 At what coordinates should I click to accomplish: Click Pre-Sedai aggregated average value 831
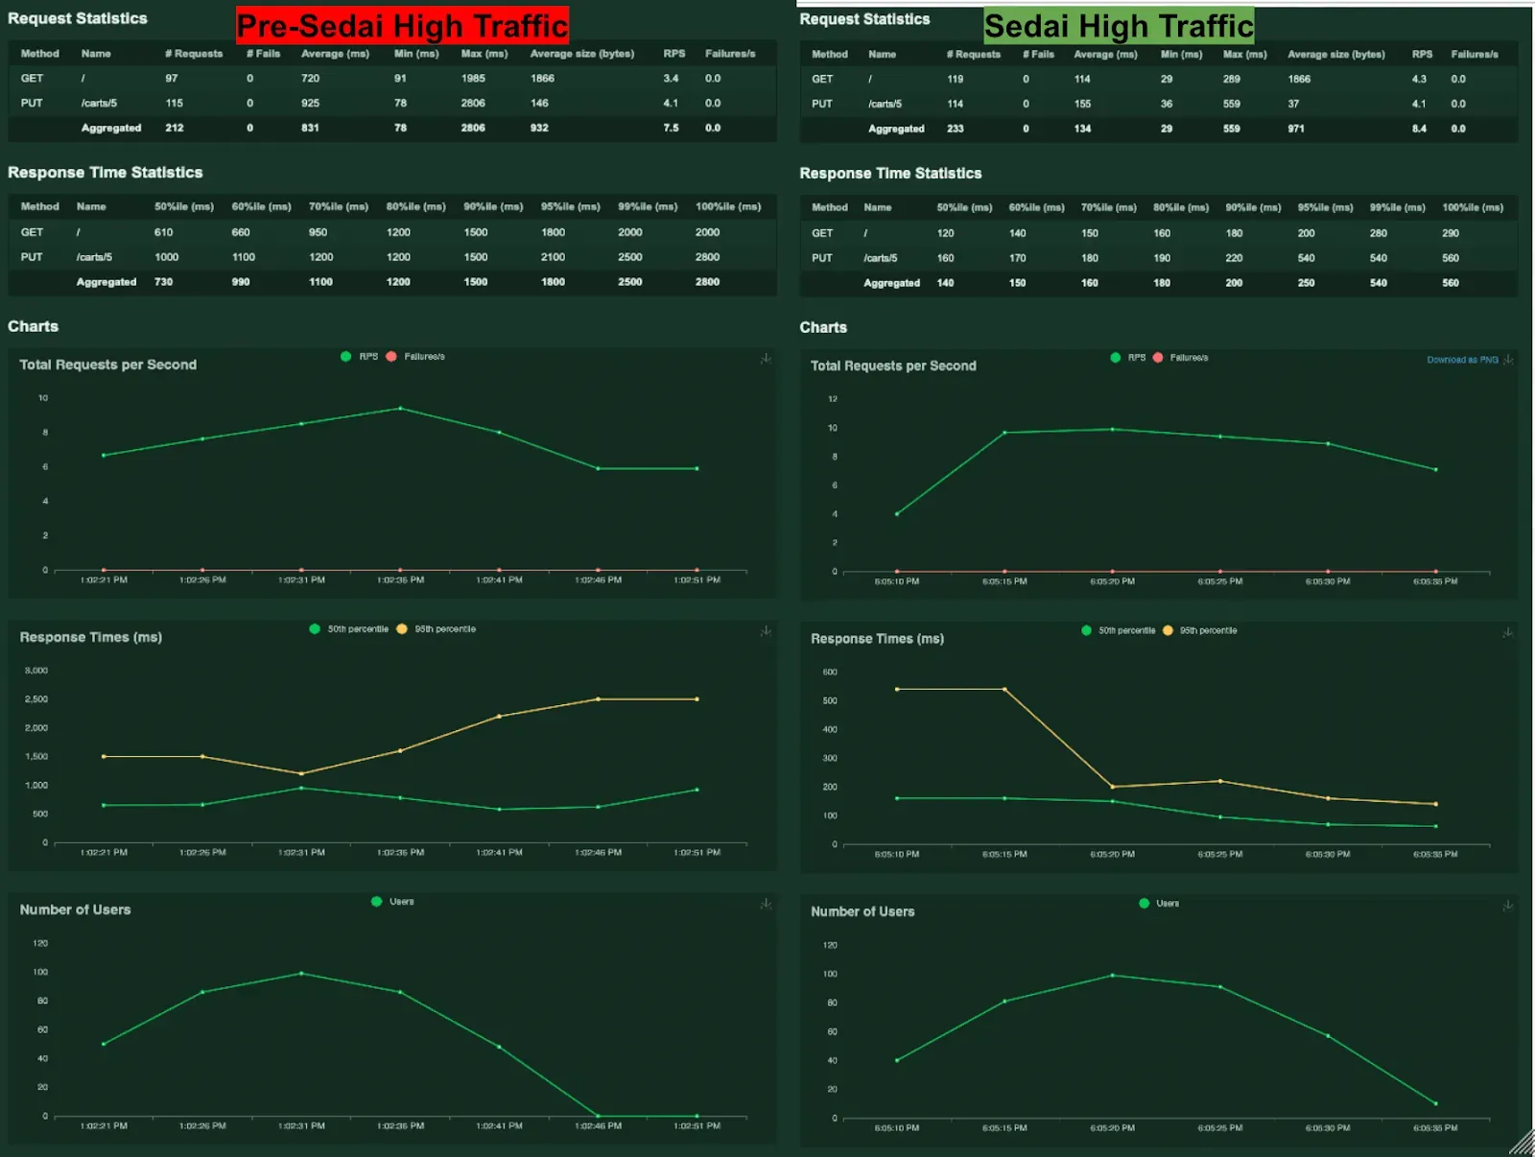[310, 128]
